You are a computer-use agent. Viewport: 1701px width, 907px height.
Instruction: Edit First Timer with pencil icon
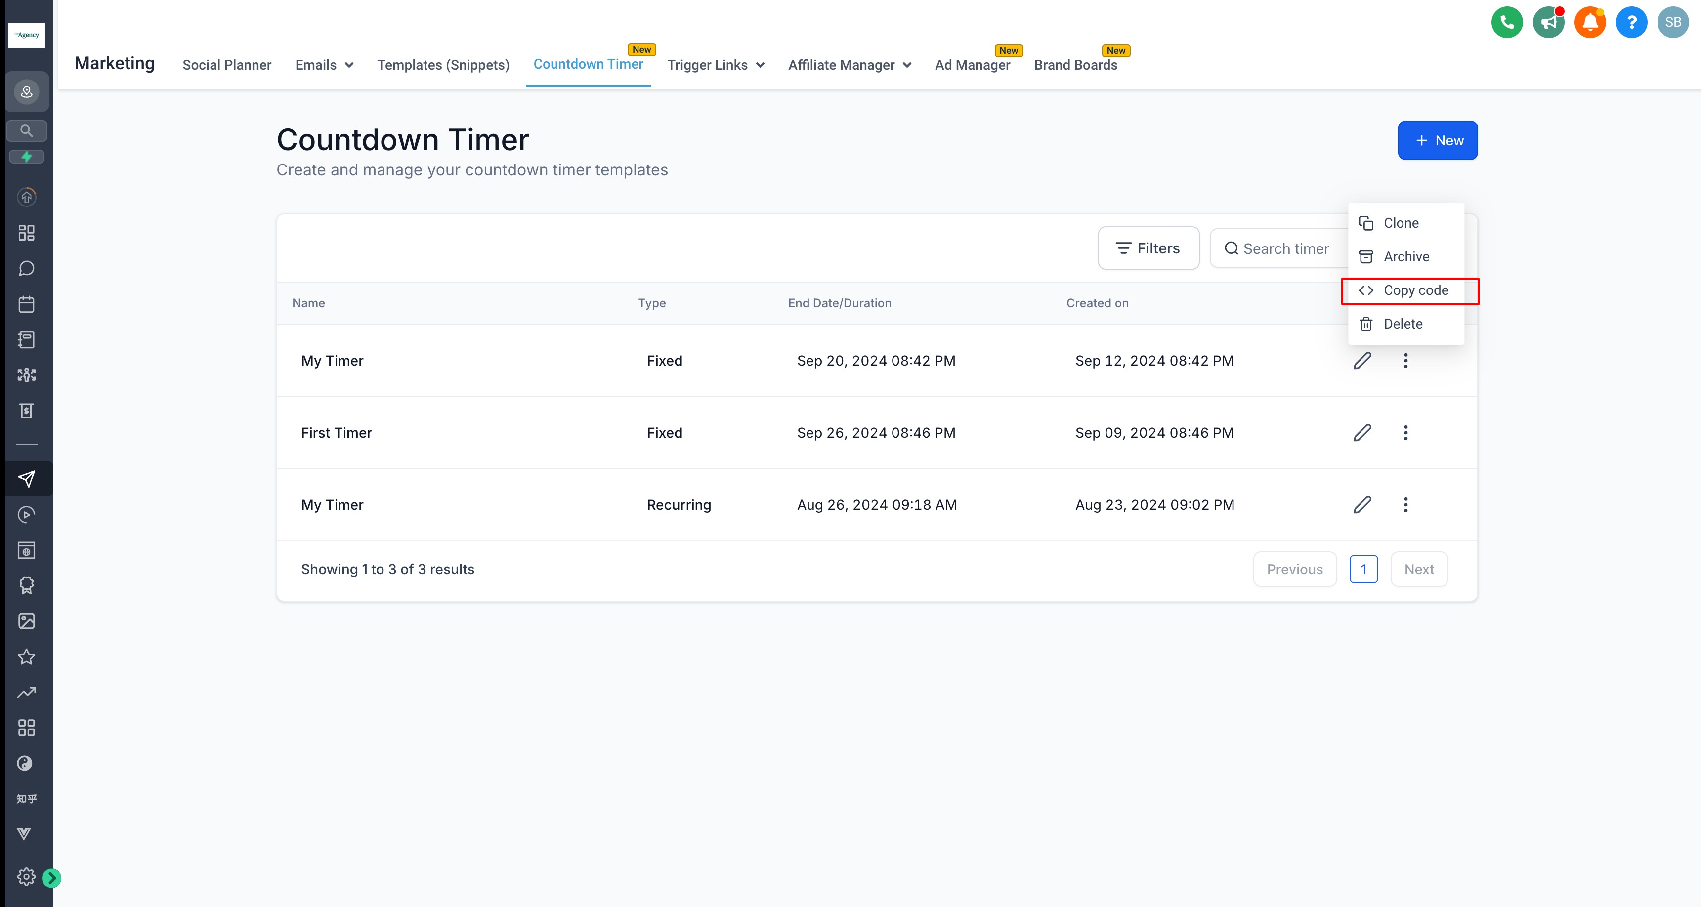[x=1362, y=432]
